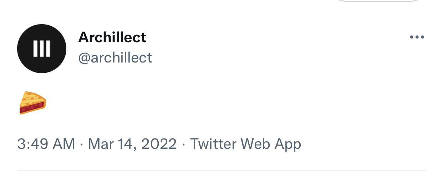Open the three-dot more options menu

click(417, 37)
